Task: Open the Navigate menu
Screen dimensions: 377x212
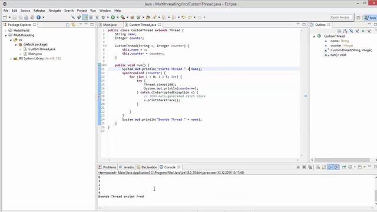Action: 55,11
